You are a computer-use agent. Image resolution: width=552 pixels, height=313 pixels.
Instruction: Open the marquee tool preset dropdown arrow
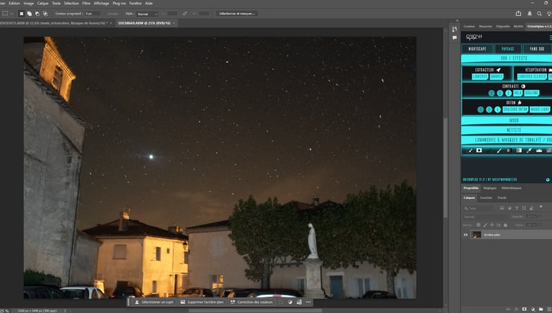click(11, 14)
